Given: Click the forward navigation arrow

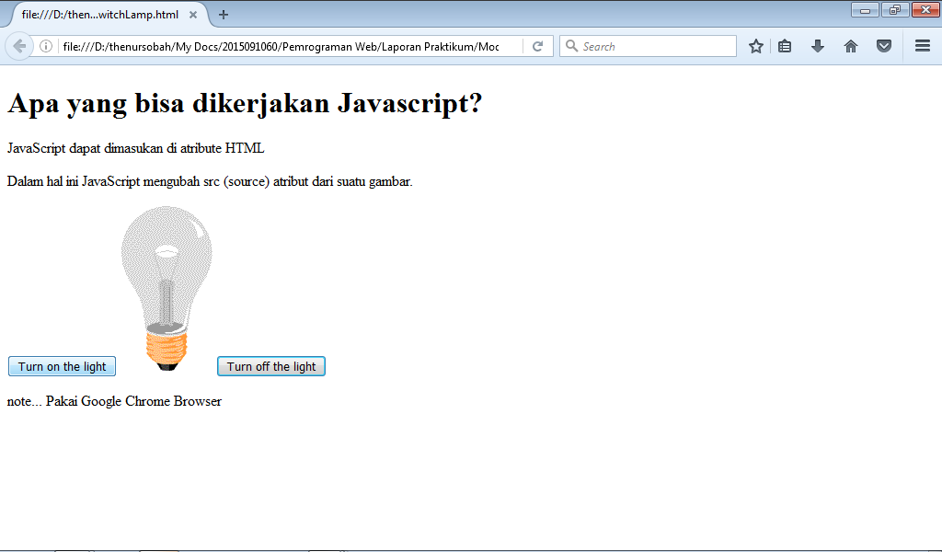Looking at the screenshot, I should click(40, 45).
